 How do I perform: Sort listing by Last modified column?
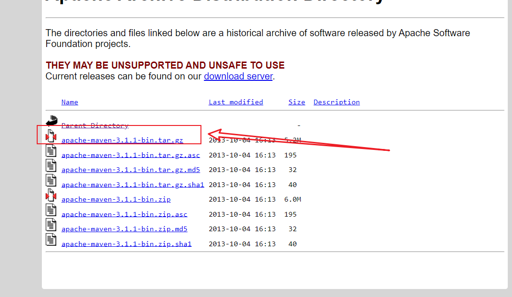(236, 102)
